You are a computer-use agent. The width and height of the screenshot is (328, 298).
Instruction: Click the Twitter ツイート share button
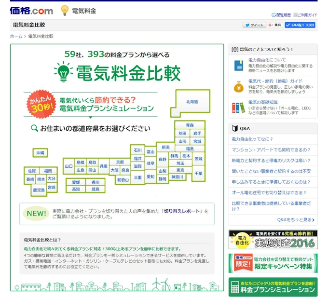[254, 25]
